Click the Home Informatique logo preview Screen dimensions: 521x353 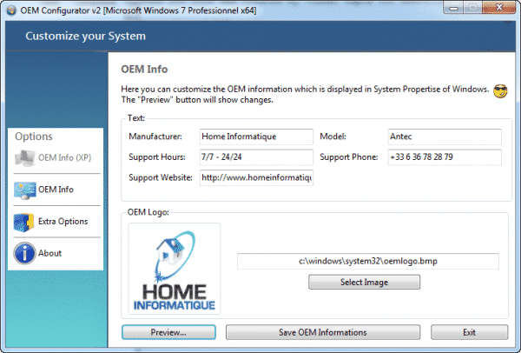175,269
